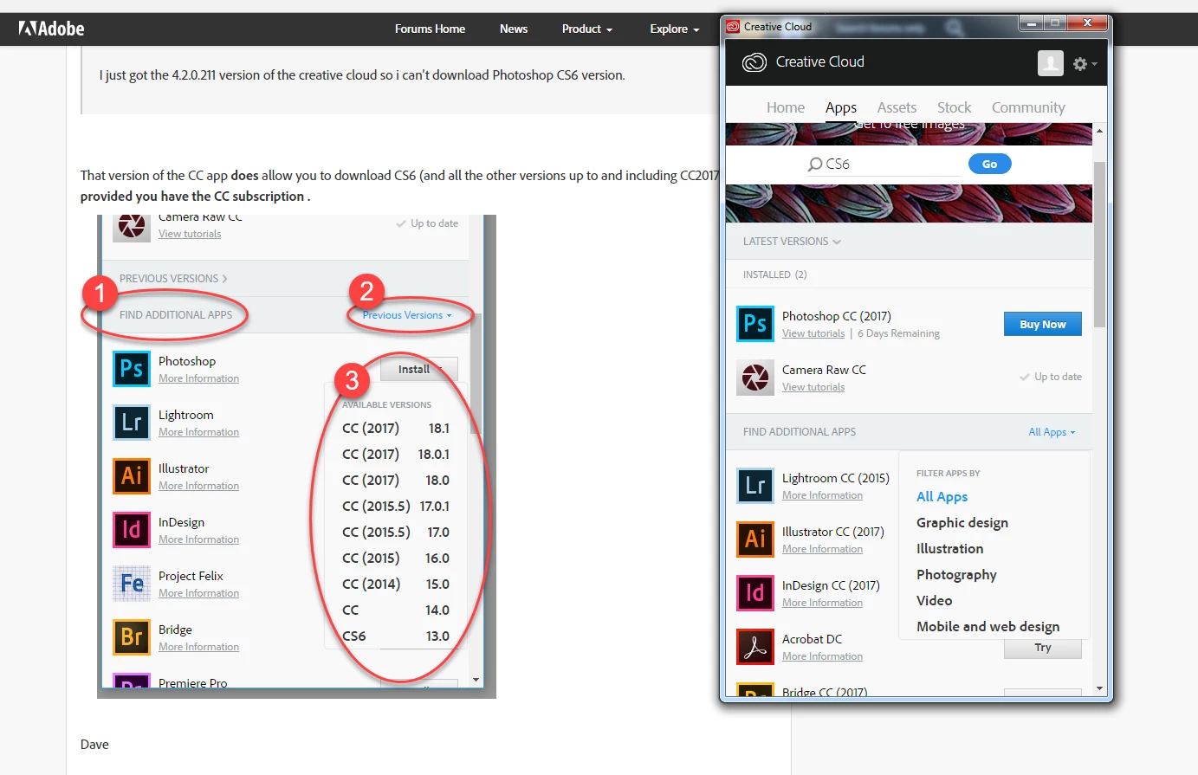Click Illustrator icon in forum screenshot

[132, 476]
